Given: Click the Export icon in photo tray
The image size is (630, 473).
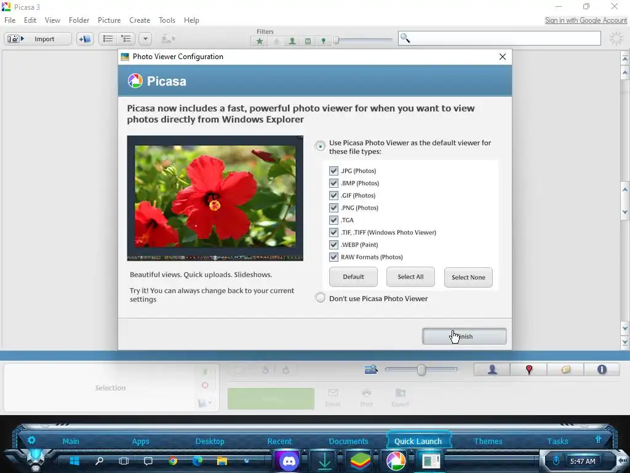Looking at the screenshot, I should (x=400, y=397).
